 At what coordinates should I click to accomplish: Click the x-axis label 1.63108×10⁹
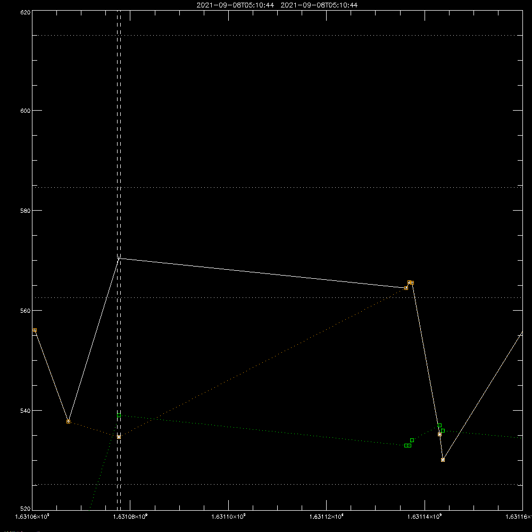(130, 517)
